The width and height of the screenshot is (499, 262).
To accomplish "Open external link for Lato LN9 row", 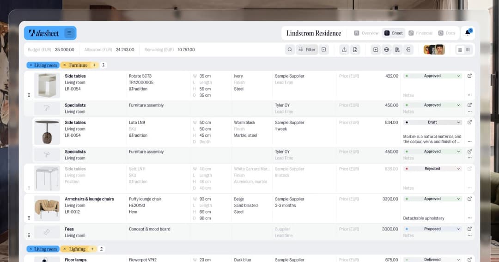I will [469, 122].
